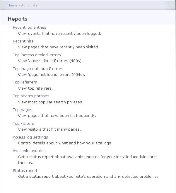Open Recent log entries report
Screen dimensions: 176x193
pos(30,27)
